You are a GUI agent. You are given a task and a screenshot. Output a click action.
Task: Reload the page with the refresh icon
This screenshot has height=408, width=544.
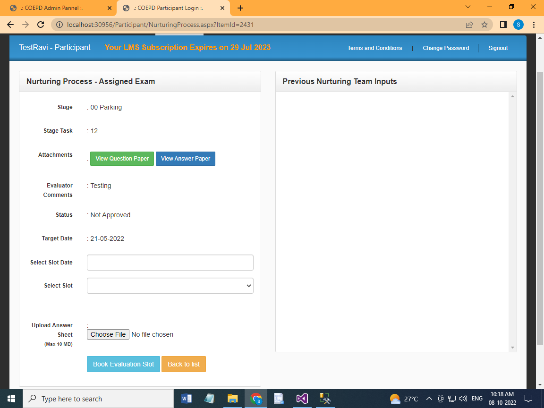(41, 25)
